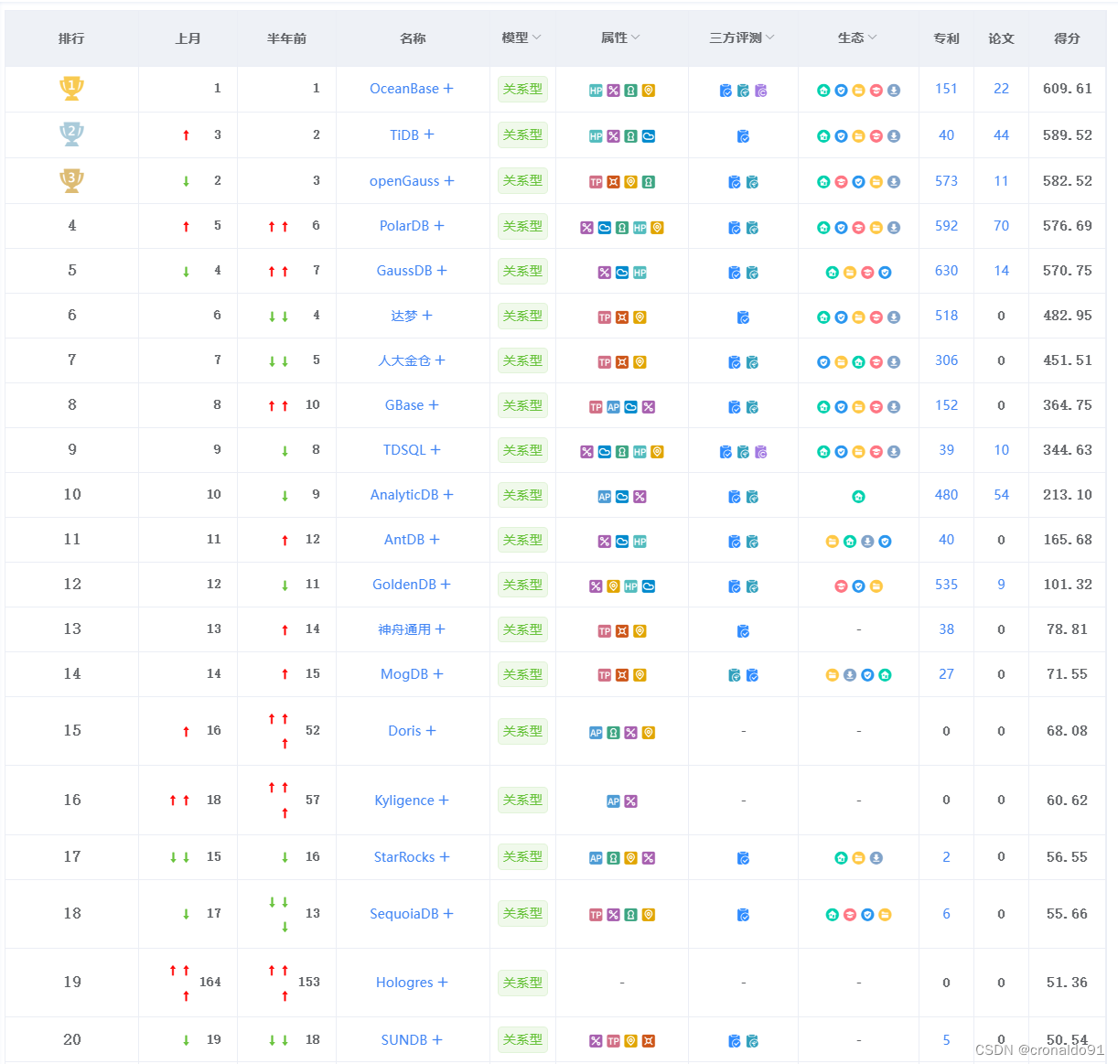Click paper count 22 for OceanBase

(1001, 89)
